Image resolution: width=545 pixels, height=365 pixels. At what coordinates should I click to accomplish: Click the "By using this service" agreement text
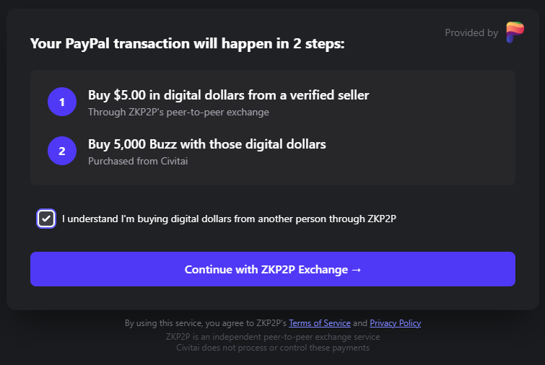click(206, 323)
